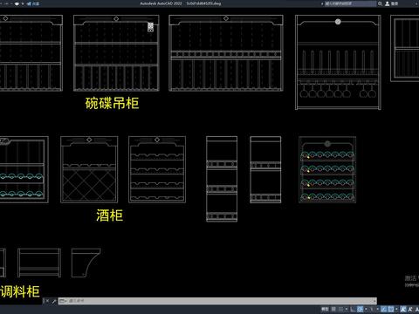Select the 调料柜 yellow text label
Viewport: 419px width, 314px height.
tap(20, 291)
